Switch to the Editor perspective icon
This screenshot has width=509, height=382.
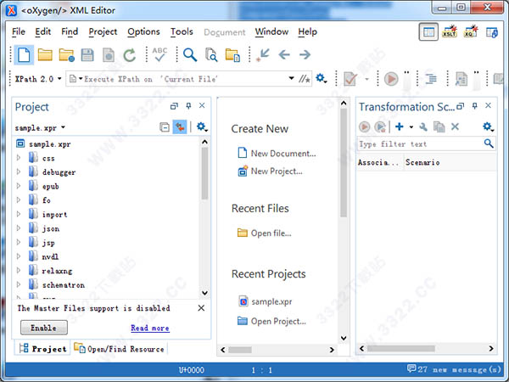coord(428,32)
